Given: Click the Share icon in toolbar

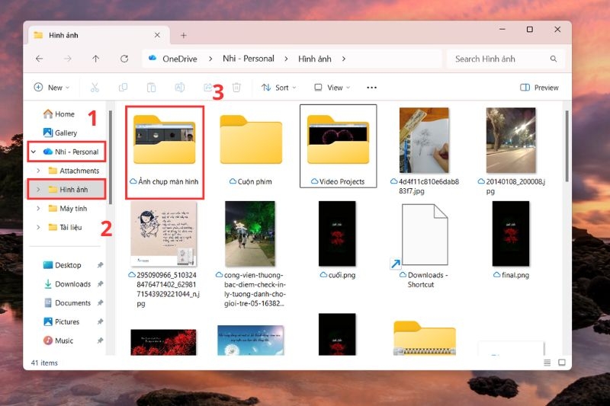Looking at the screenshot, I should click(x=208, y=88).
